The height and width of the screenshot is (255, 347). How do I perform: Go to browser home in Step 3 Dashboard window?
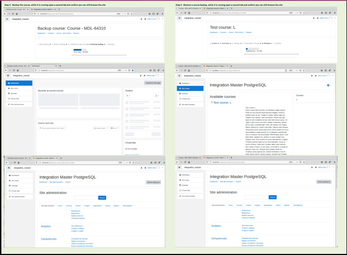click(x=18, y=70)
